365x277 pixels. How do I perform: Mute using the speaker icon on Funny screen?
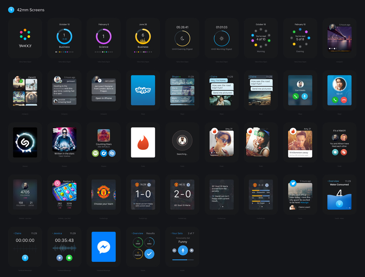click(174, 250)
